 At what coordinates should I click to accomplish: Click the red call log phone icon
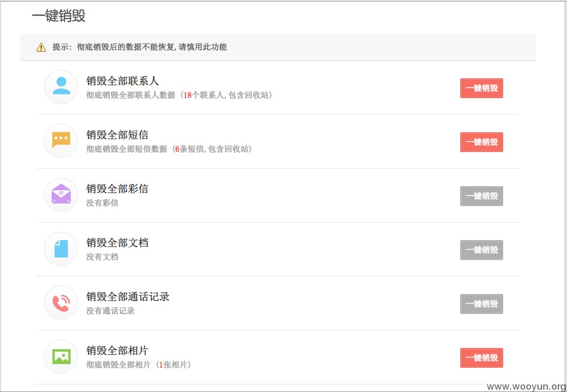(61, 303)
